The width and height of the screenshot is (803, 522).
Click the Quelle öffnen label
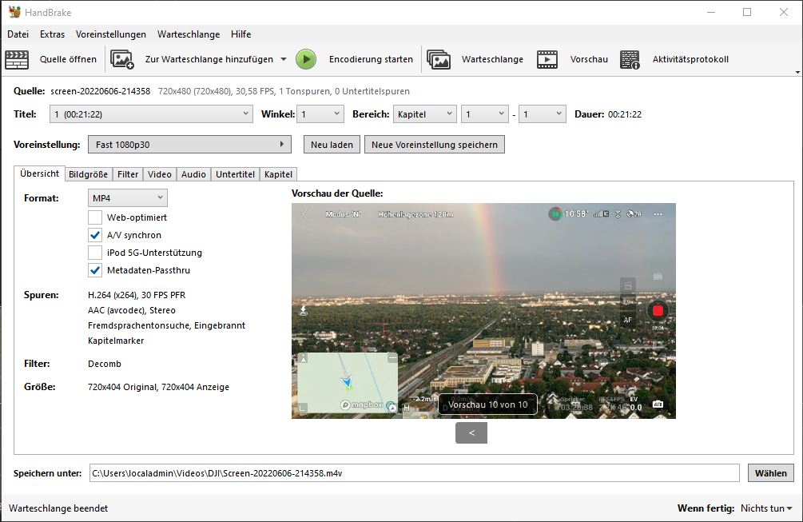(x=68, y=59)
